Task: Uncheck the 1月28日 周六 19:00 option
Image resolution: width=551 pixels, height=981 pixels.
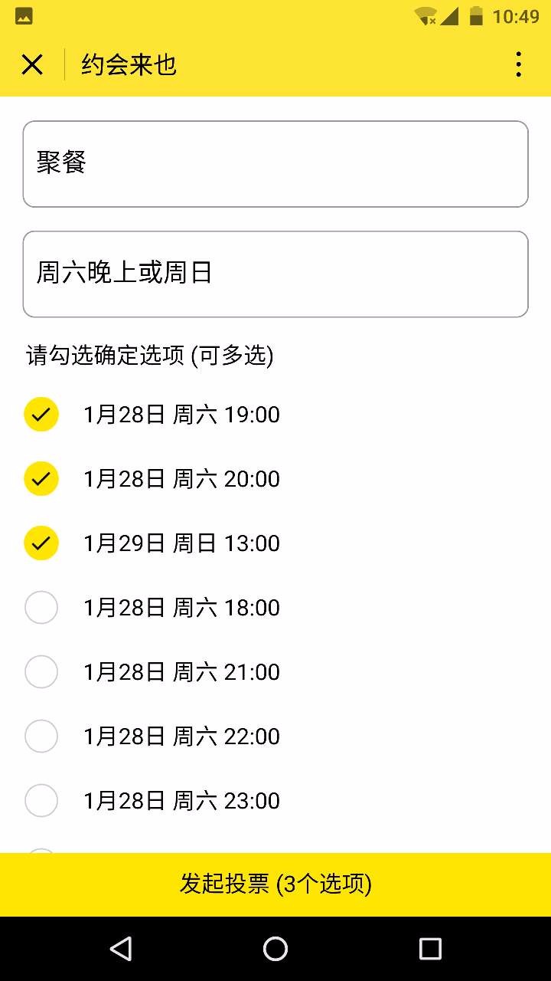Action: (x=41, y=415)
